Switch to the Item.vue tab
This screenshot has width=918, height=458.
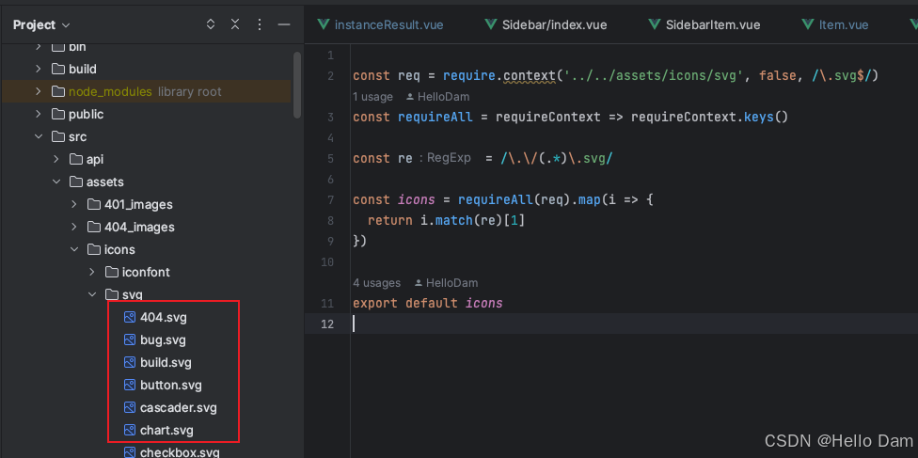844,24
